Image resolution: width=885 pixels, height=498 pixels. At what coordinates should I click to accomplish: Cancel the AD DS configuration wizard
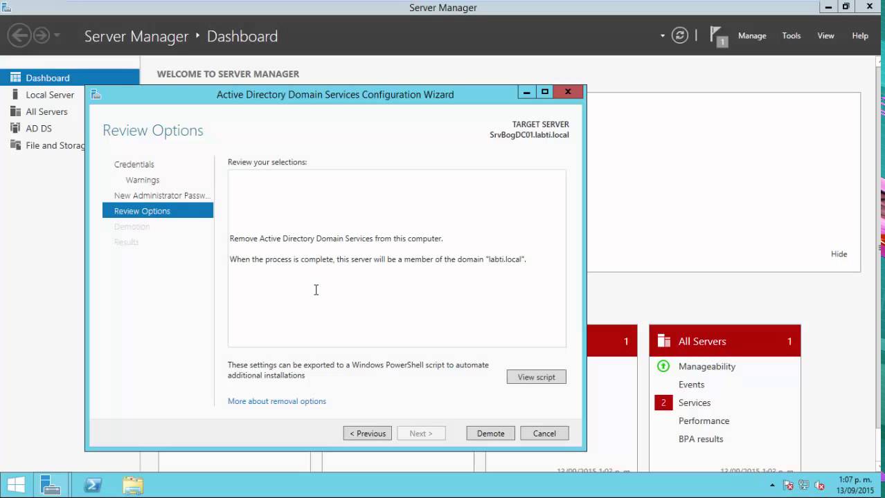(x=544, y=434)
